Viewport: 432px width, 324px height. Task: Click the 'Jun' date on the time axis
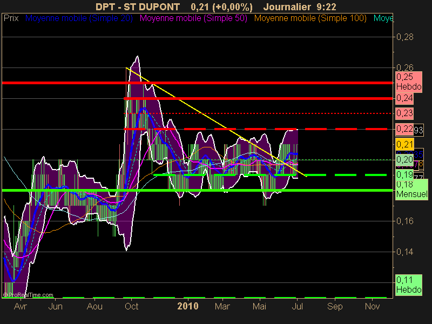(x=56, y=306)
